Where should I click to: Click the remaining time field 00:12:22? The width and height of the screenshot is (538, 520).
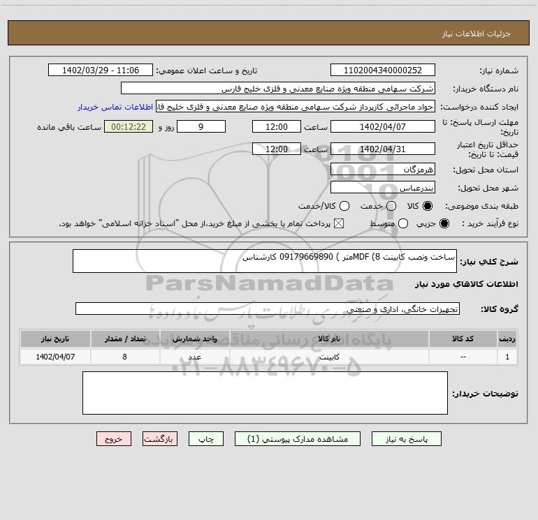(129, 126)
